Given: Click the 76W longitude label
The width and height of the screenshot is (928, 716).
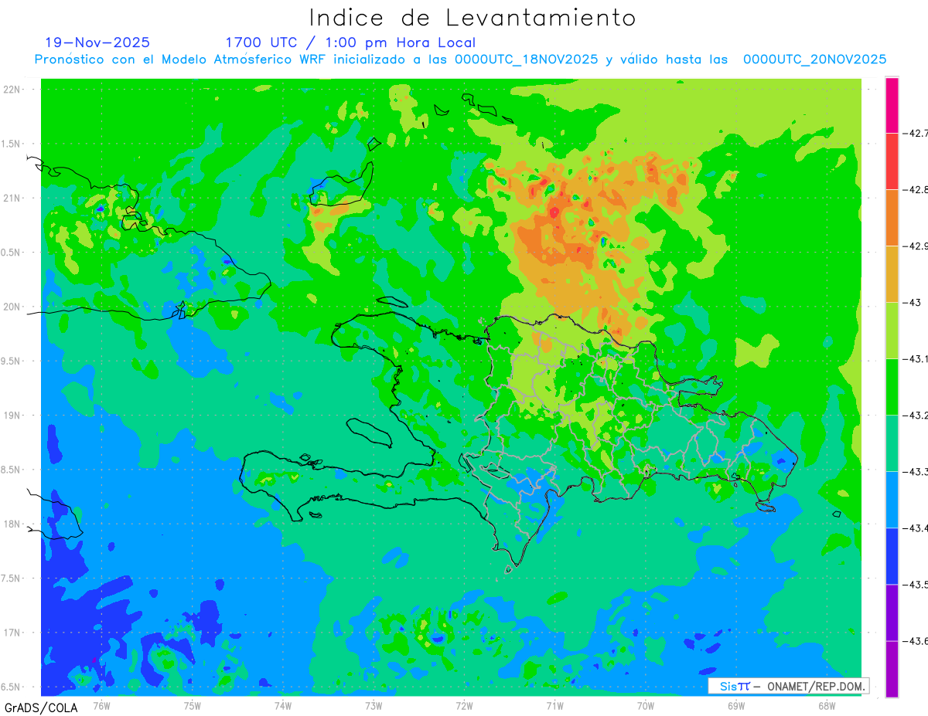Looking at the screenshot, I should (101, 706).
